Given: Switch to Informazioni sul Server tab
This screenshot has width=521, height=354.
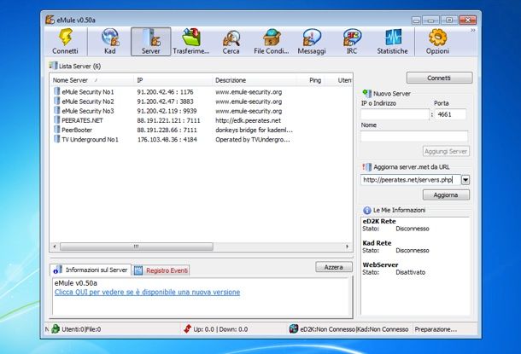Looking at the screenshot, I should (91, 270).
